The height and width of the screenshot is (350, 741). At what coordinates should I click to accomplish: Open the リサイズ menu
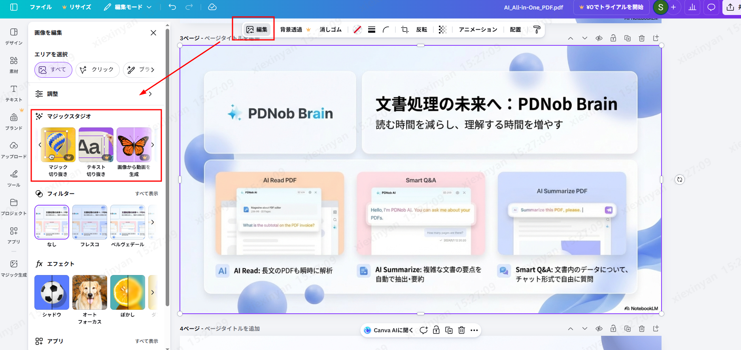click(x=77, y=7)
